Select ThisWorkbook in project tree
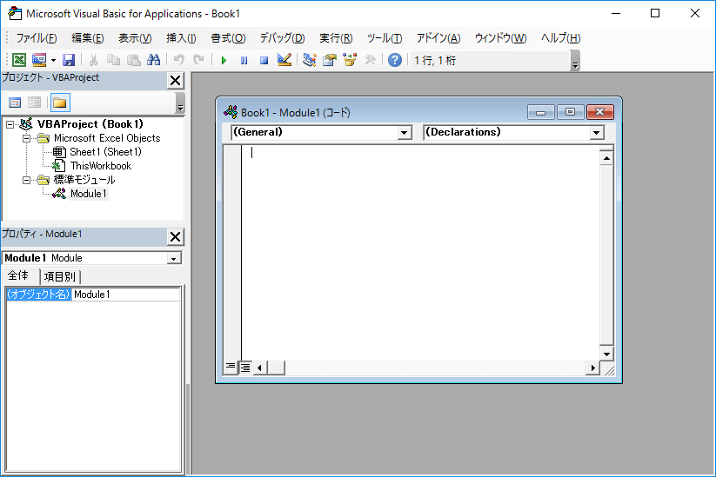Screen dimensions: 716x477 (x=101, y=166)
